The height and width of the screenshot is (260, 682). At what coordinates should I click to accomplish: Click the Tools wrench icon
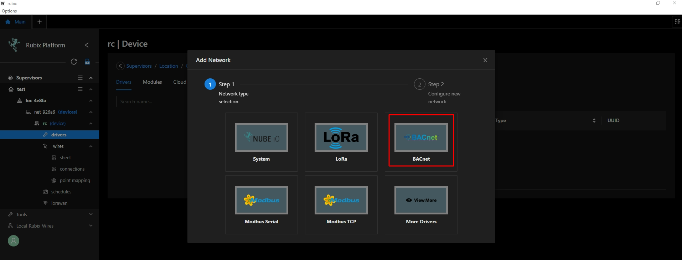tap(10, 214)
